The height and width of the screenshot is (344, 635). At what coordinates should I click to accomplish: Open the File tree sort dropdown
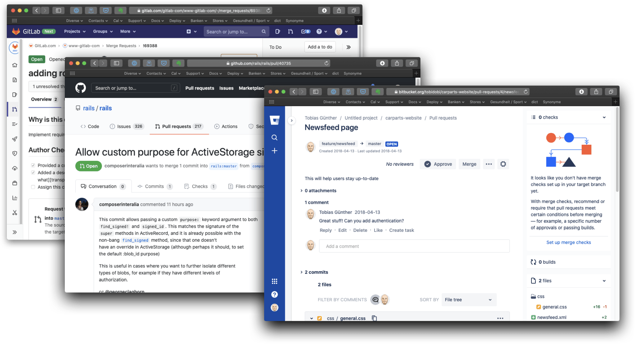coord(468,300)
